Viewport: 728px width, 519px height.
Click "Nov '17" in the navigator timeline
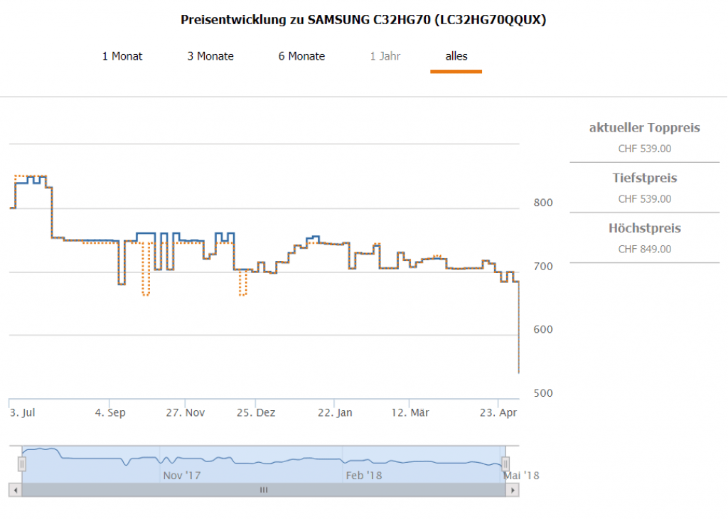[x=183, y=475]
